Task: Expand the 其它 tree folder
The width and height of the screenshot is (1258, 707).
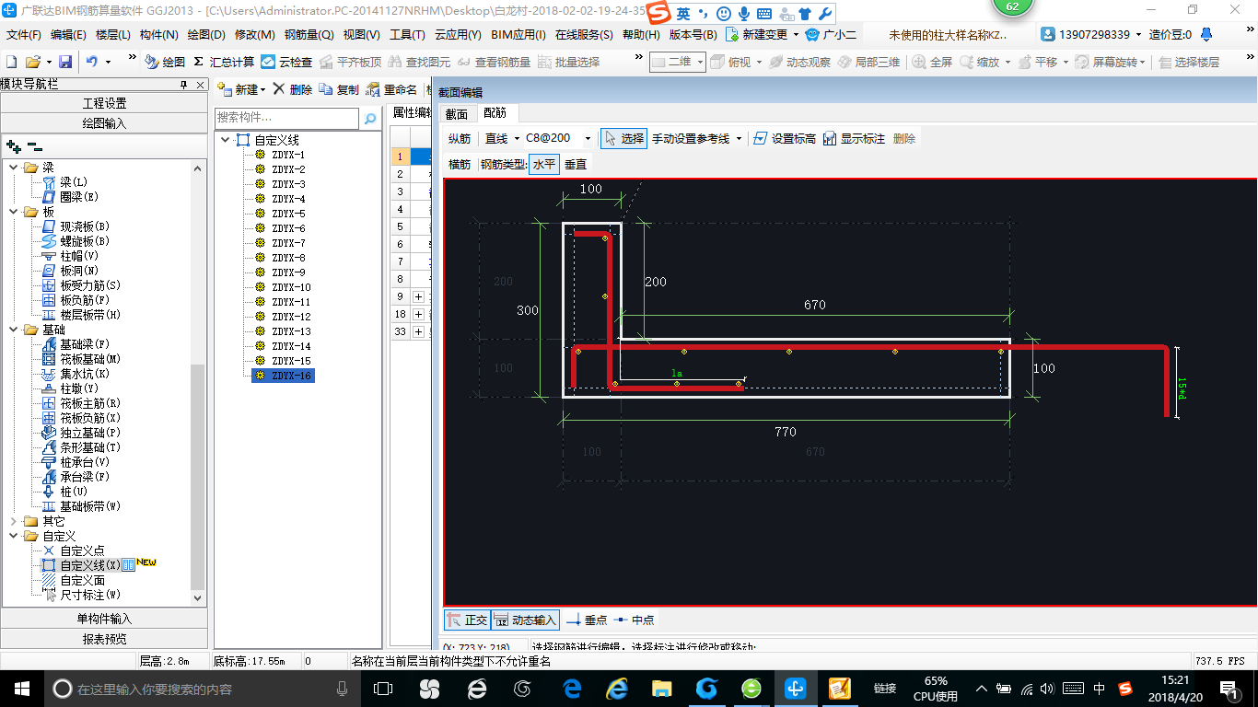Action: pos(14,521)
